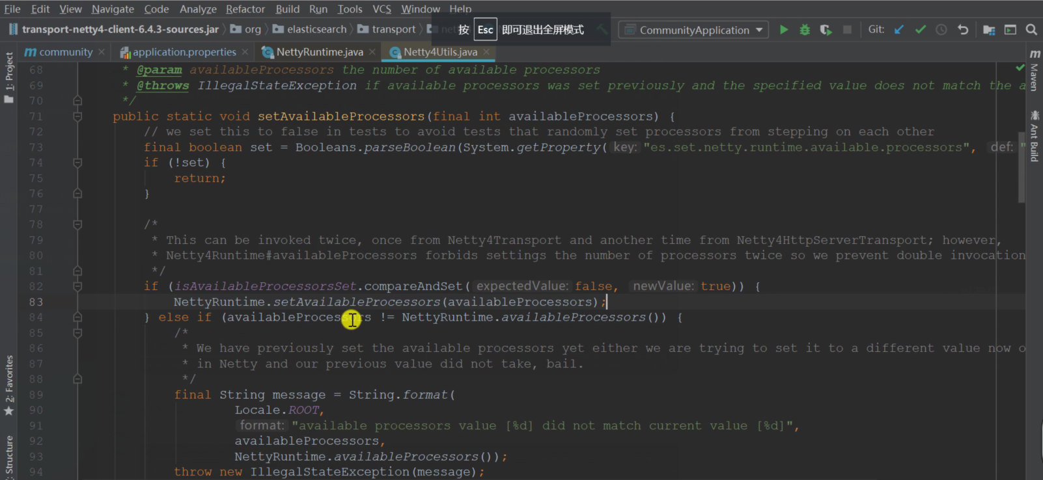The width and height of the screenshot is (1043, 480).
Task: Revert changes with the undo arrow icon
Action: (963, 30)
